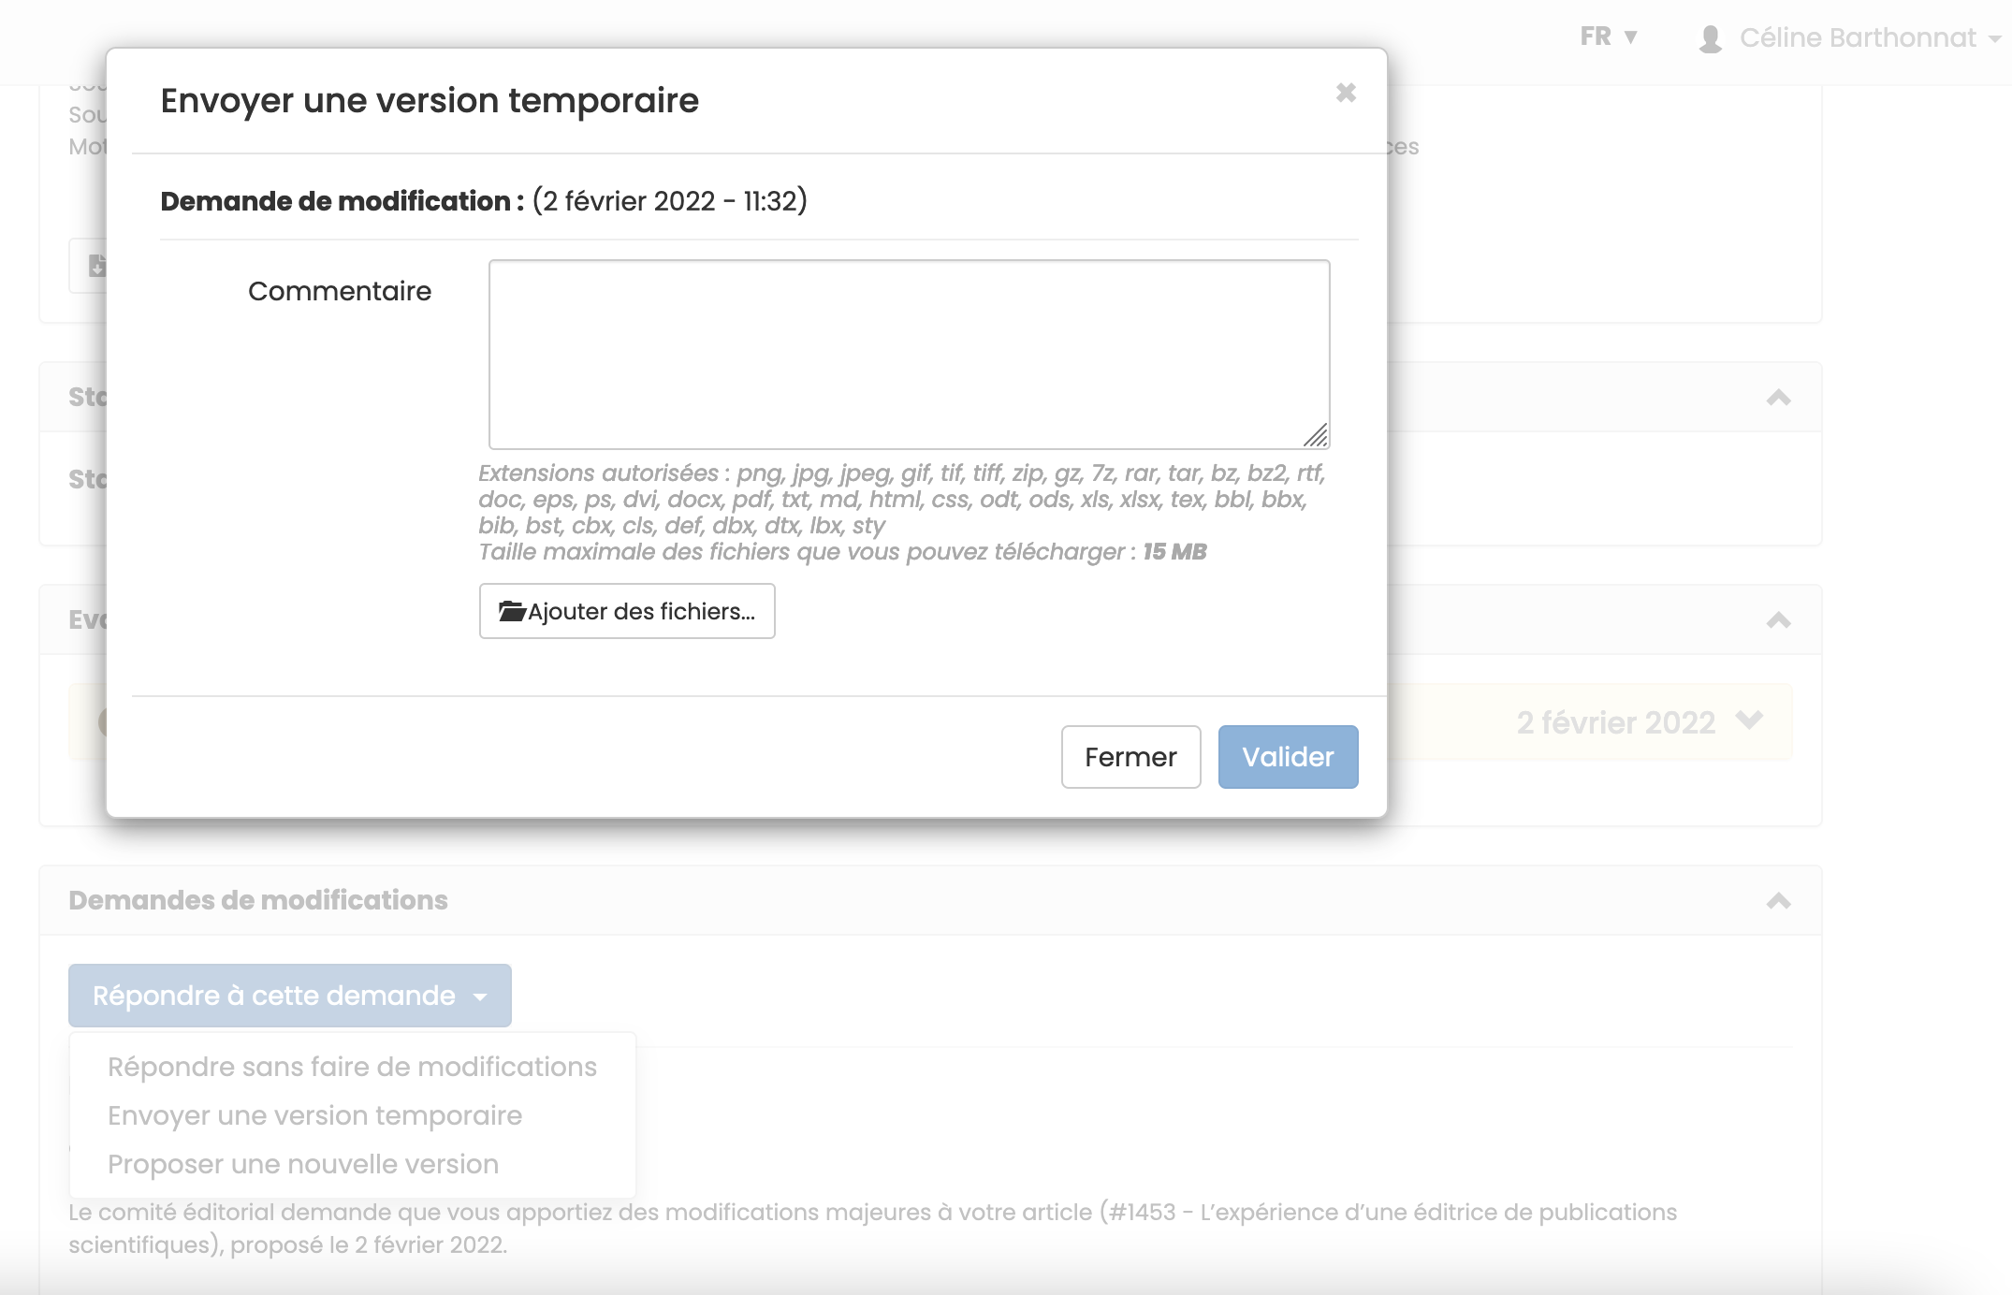The width and height of the screenshot is (2012, 1295).
Task: Close the 'Envoyer une version temporaire' dialog via X
Action: click(x=1346, y=93)
